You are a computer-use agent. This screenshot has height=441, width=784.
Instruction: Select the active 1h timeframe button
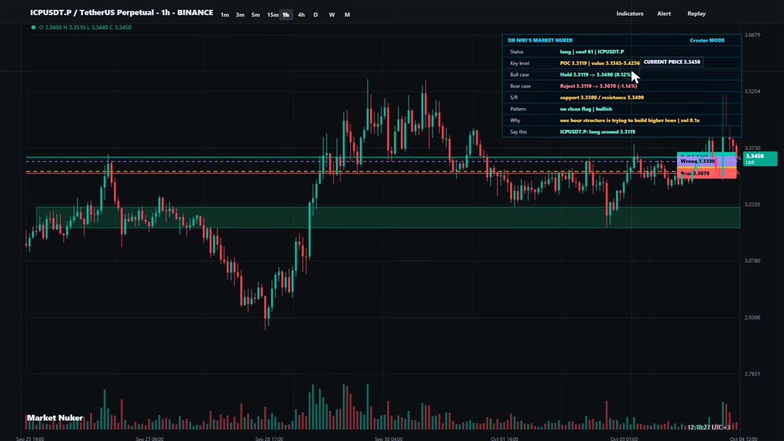point(285,15)
